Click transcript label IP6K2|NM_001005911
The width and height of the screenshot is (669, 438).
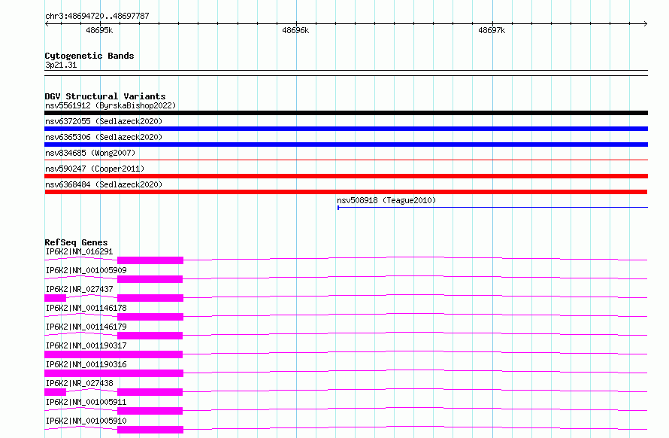pyautogui.click(x=86, y=402)
